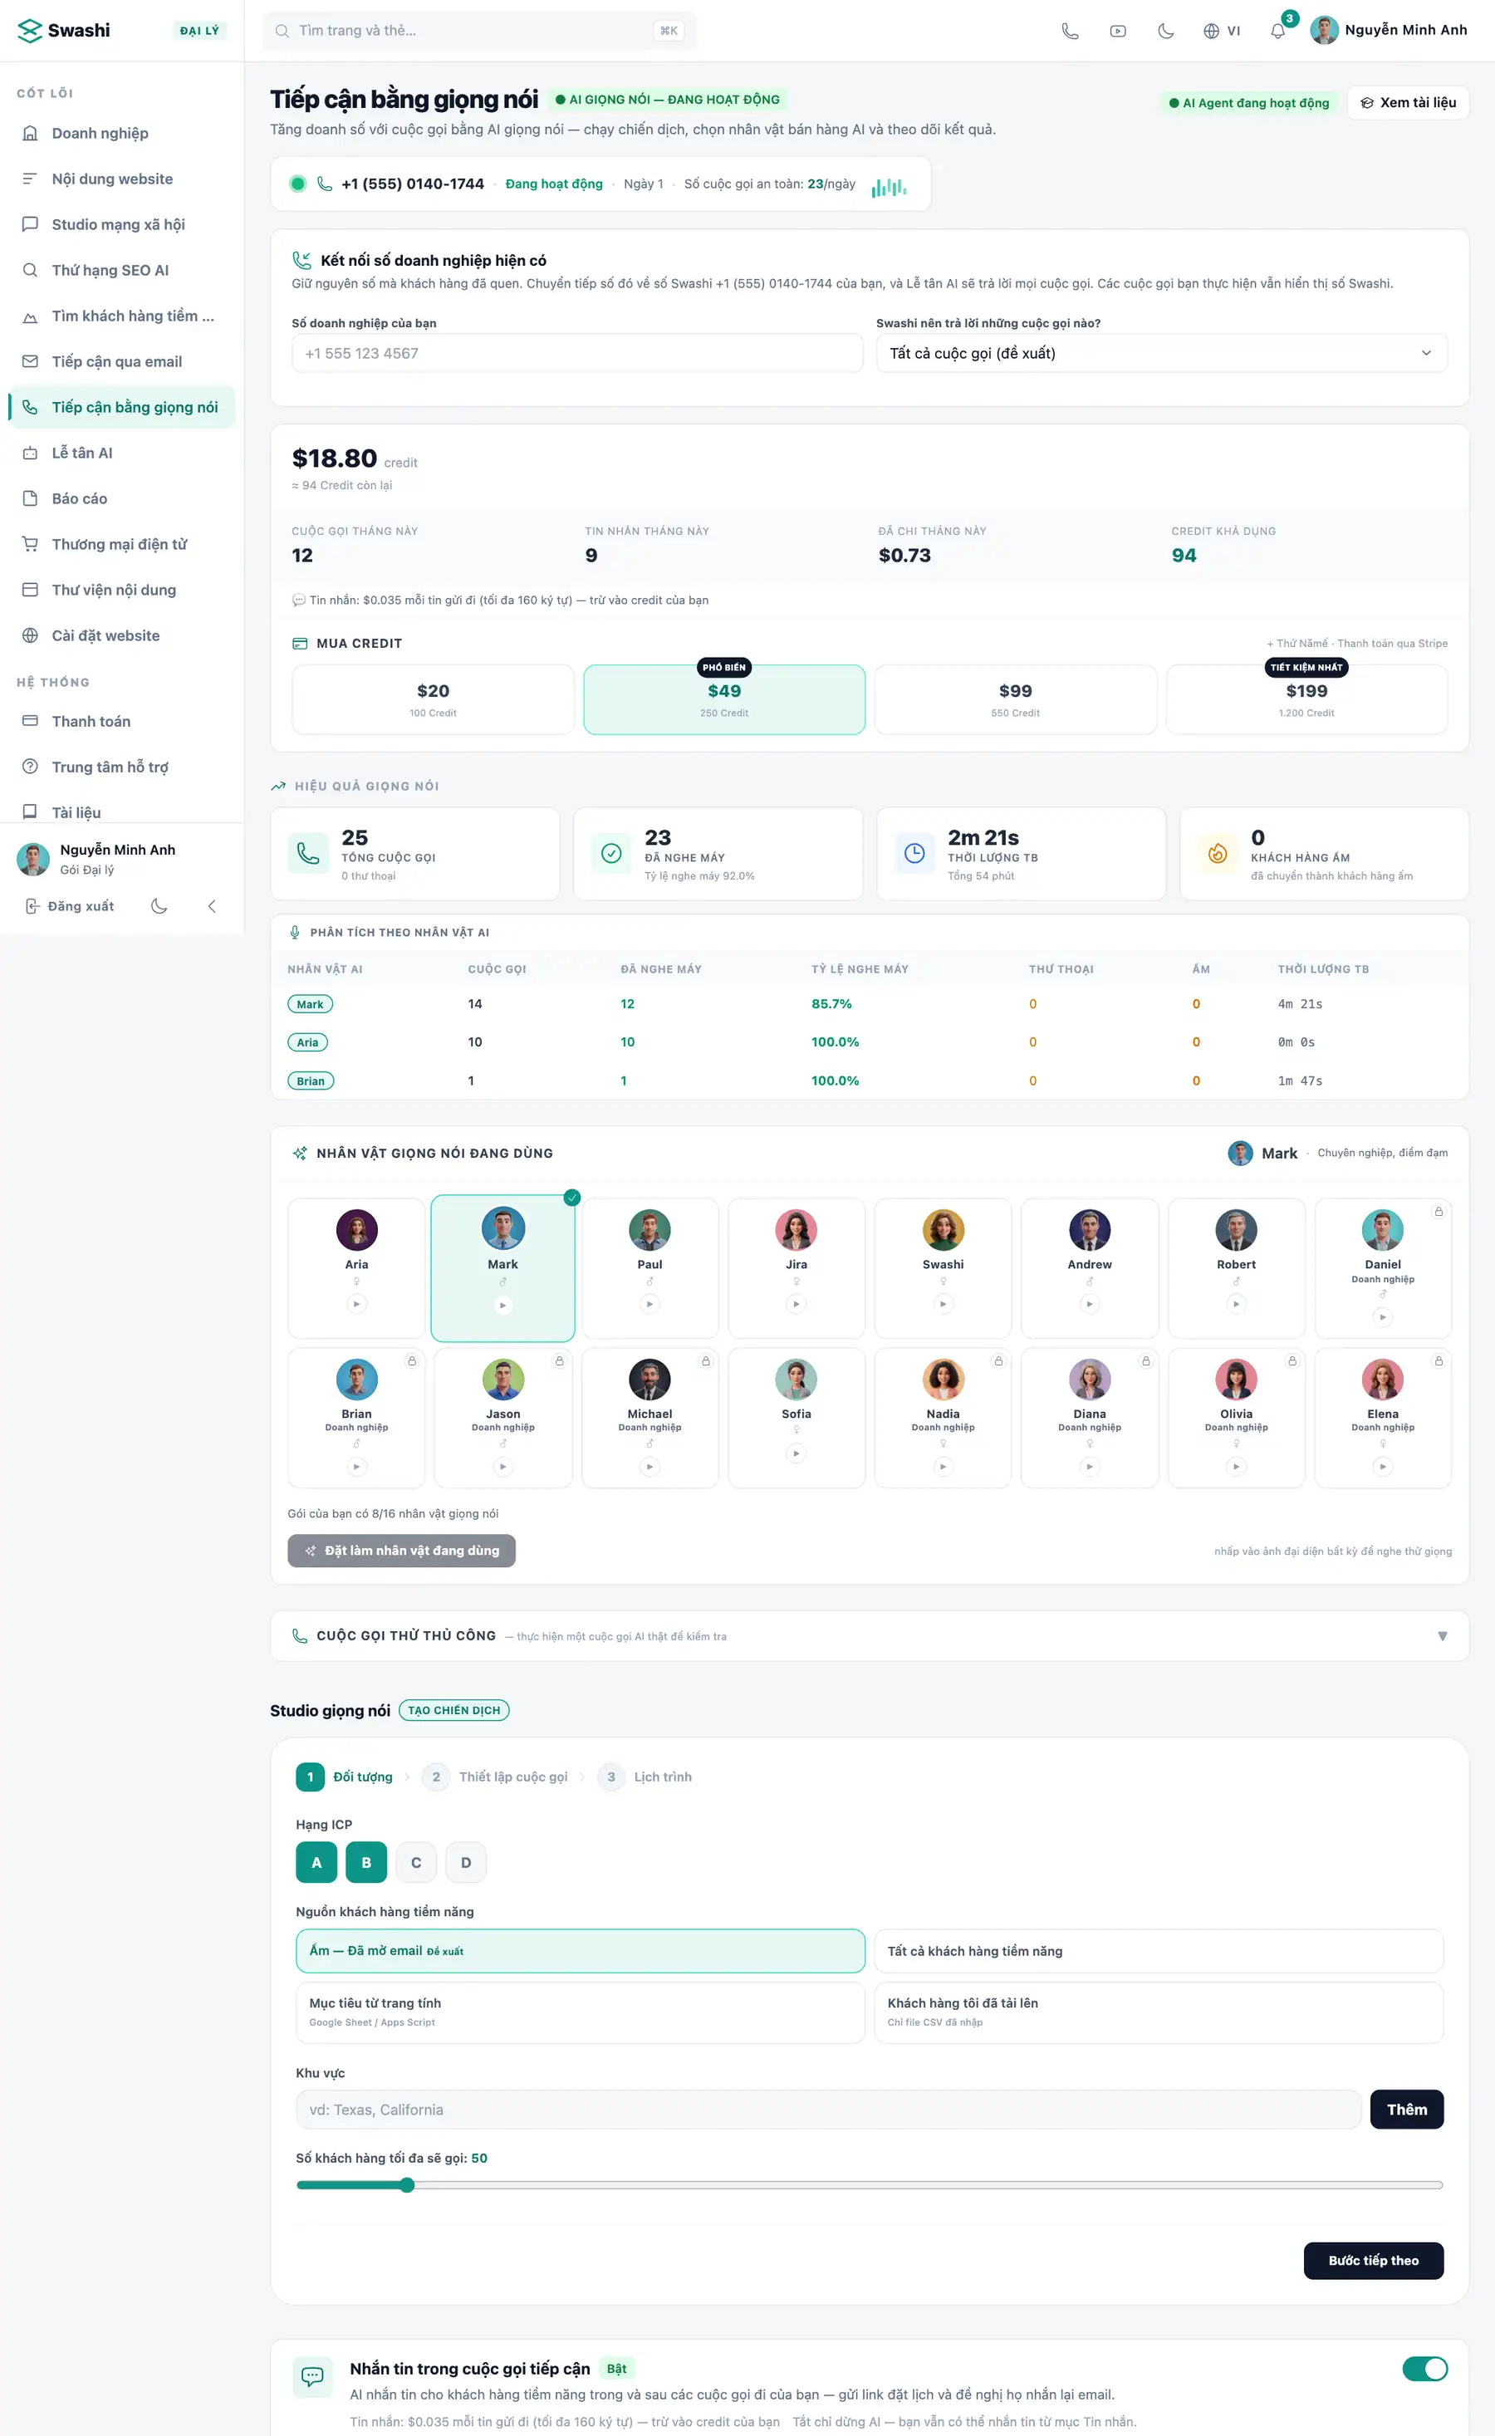Image resolution: width=1495 pixels, height=2436 pixels.
Task: Open Thứ hạng SEO AI menu item
Action: [x=121, y=270]
